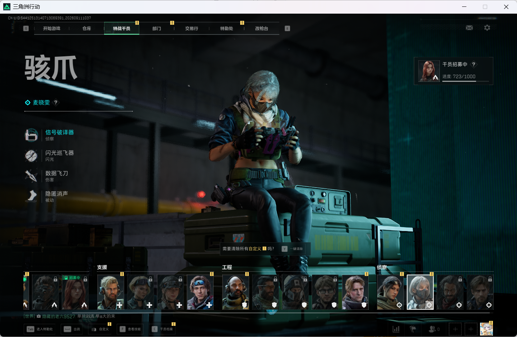517x337 pixels.
Task: Select the 特战干员 tab
Action: coord(122,28)
